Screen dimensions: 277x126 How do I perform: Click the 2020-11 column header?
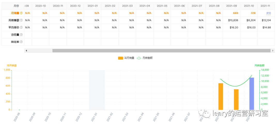(58, 6)
